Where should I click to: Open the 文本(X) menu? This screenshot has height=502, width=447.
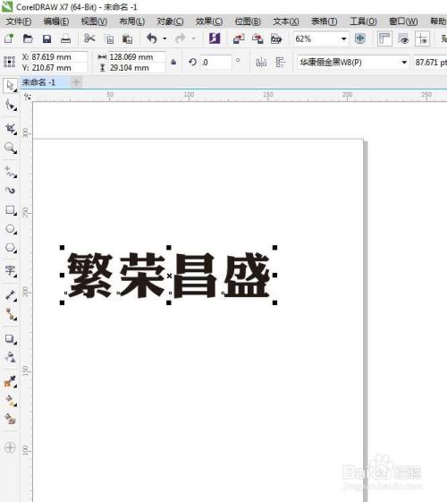tap(286, 21)
